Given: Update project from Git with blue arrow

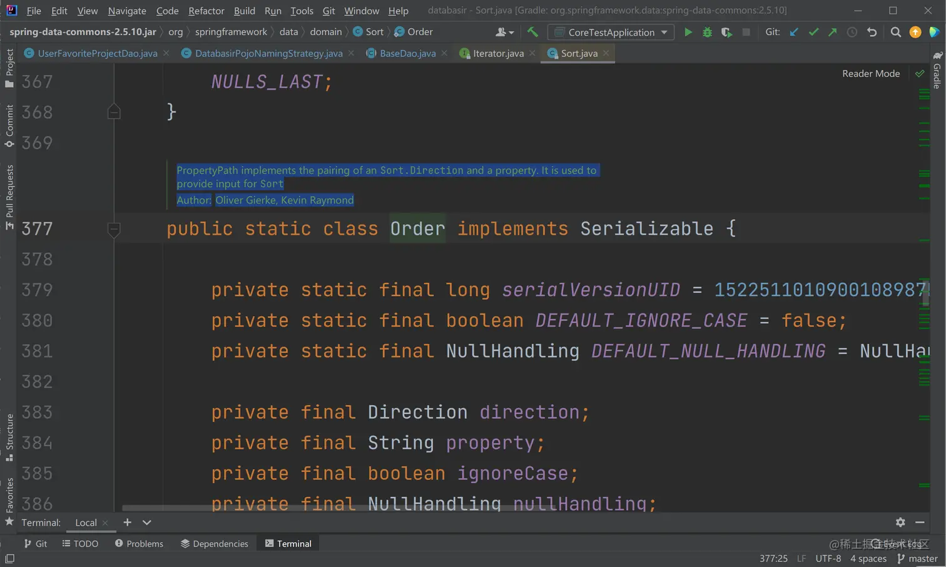Looking at the screenshot, I should coord(794,32).
